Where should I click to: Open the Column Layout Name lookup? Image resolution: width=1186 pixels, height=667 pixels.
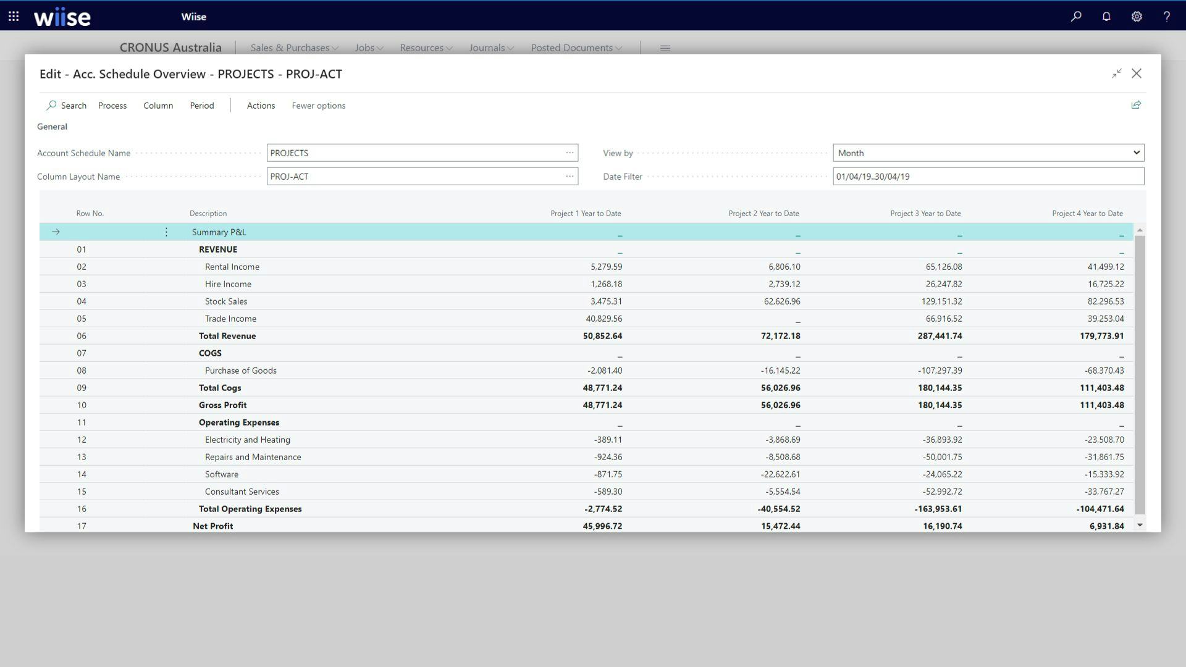569,176
